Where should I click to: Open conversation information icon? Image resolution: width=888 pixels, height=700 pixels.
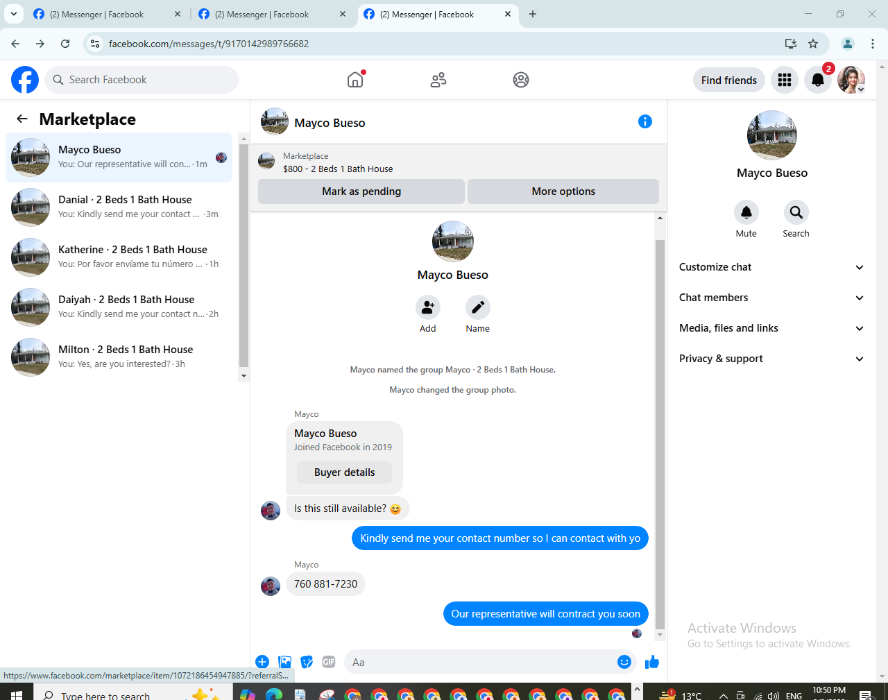point(645,121)
